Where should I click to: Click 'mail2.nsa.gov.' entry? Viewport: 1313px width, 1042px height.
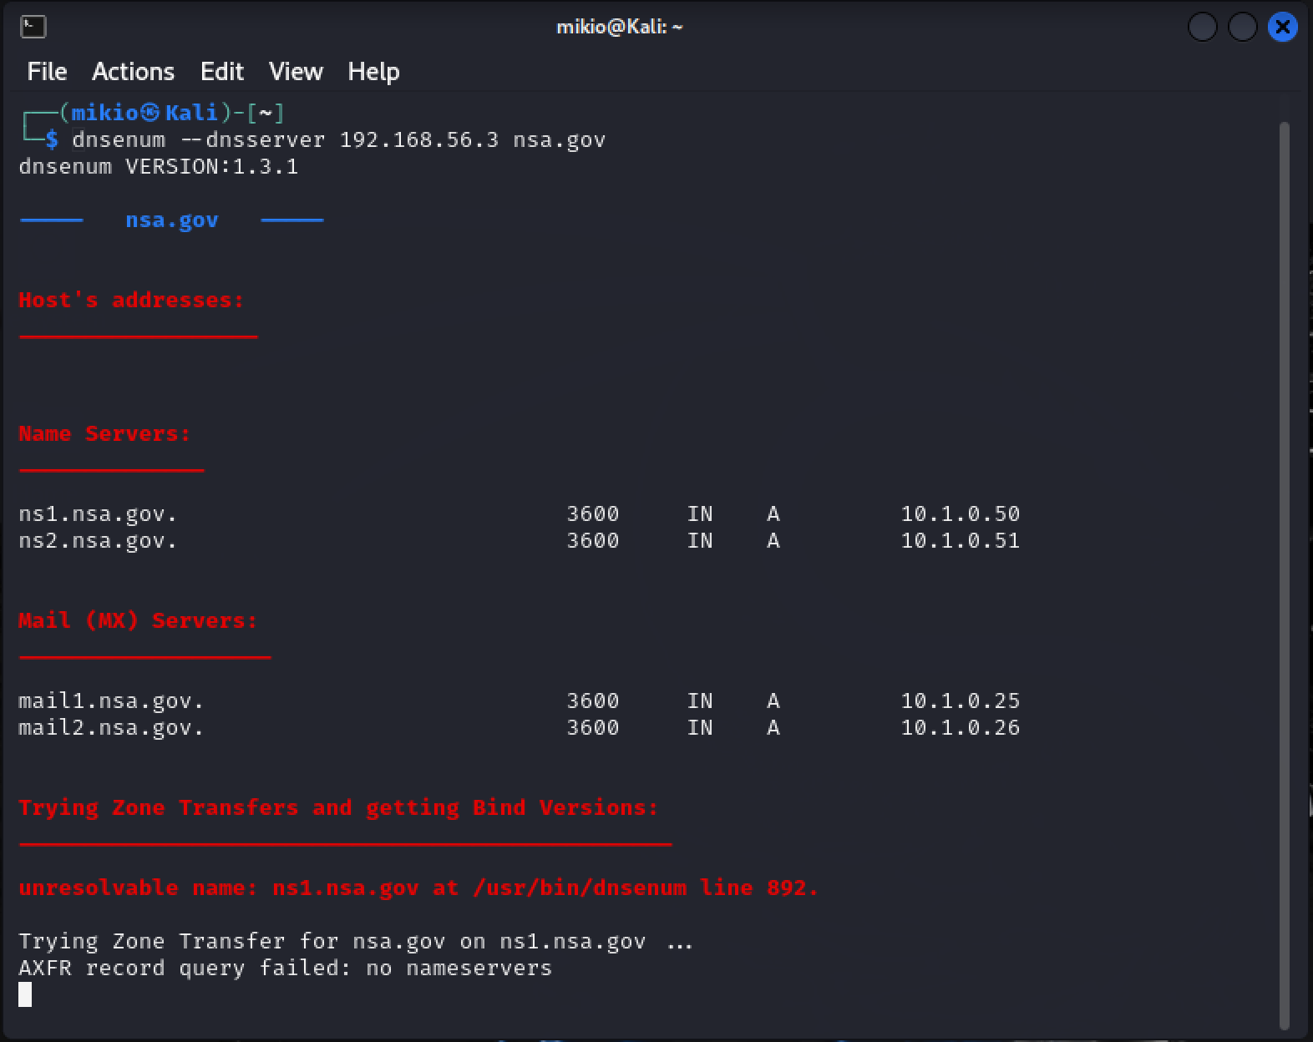[x=111, y=727]
